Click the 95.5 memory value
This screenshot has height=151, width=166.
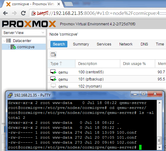[161, 79]
